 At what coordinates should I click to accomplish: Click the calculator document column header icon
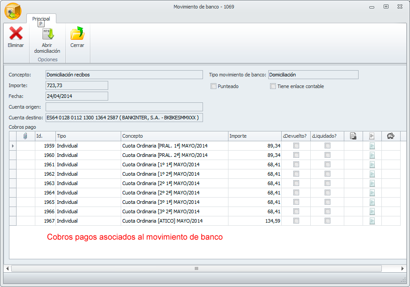pyautogui.click(x=353, y=136)
